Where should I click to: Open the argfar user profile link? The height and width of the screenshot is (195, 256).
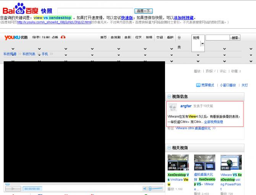point(186,106)
